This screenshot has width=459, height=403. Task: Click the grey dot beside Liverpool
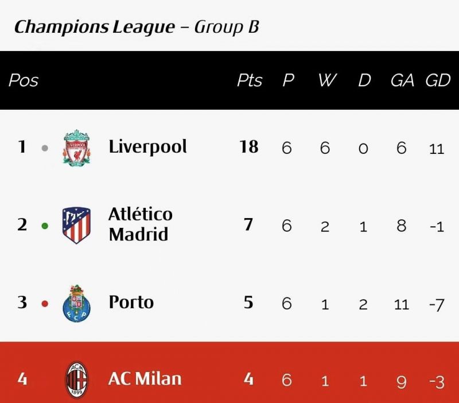point(45,148)
